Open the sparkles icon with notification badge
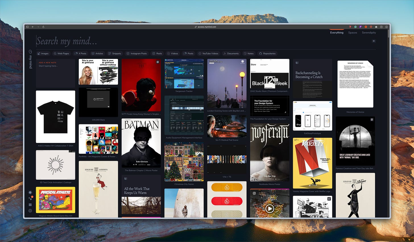 tap(30, 199)
